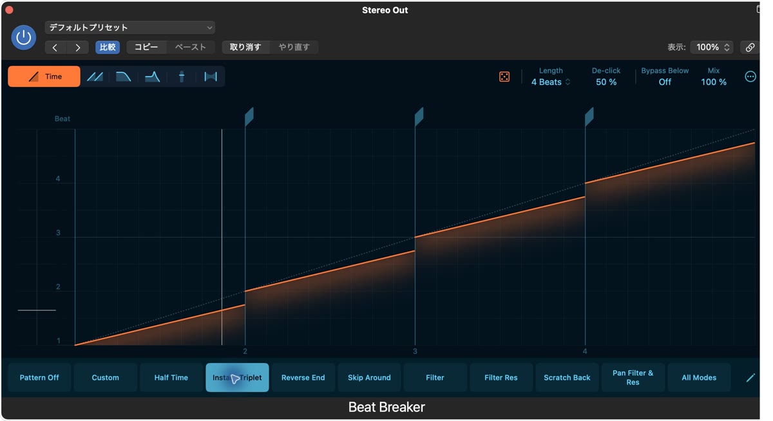The height and width of the screenshot is (421, 773).
Task: Select the vertical slider mode icon
Action: [x=182, y=77]
